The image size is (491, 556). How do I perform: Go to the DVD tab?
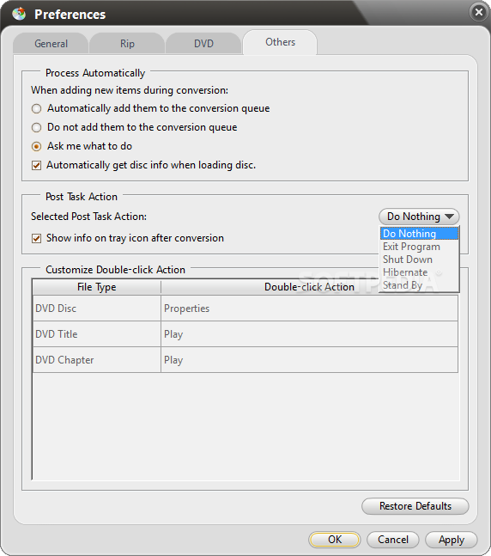tap(203, 44)
